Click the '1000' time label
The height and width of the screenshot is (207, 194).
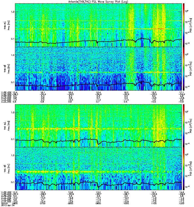coord(126,203)
